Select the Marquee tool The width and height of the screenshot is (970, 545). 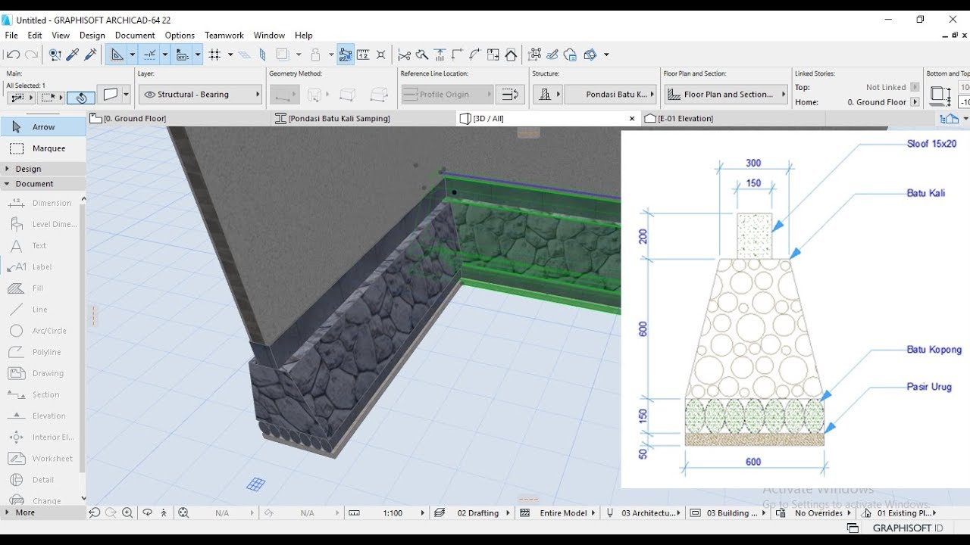click(x=43, y=148)
